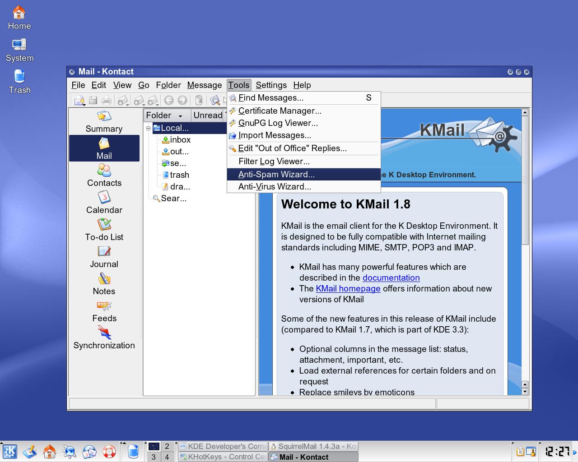
Task: Open the Reply dropdown arrow
Action: 144,104
